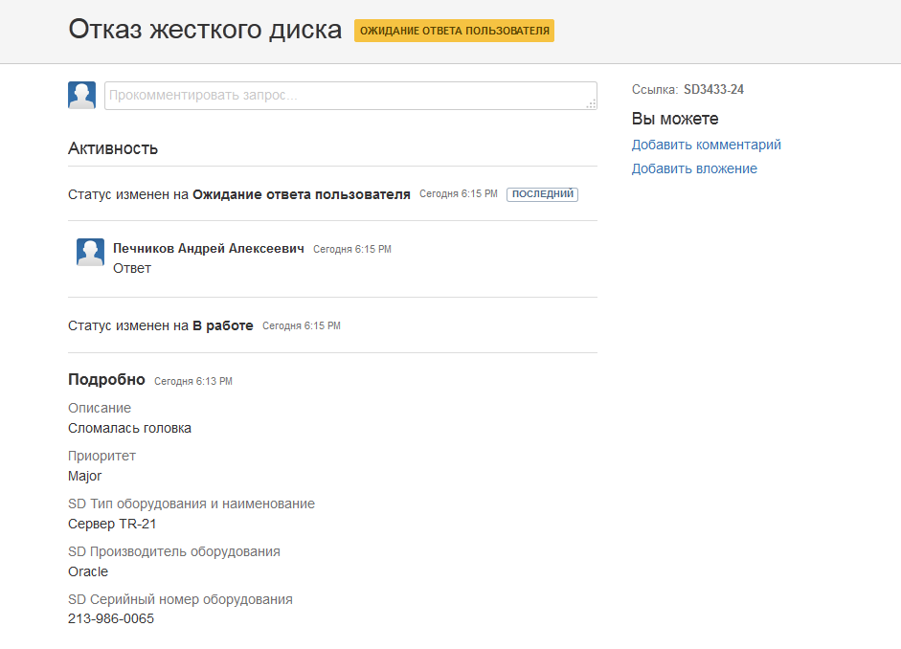Click Печников Андрей Алексеевич's avatar icon

coord(90,252)
